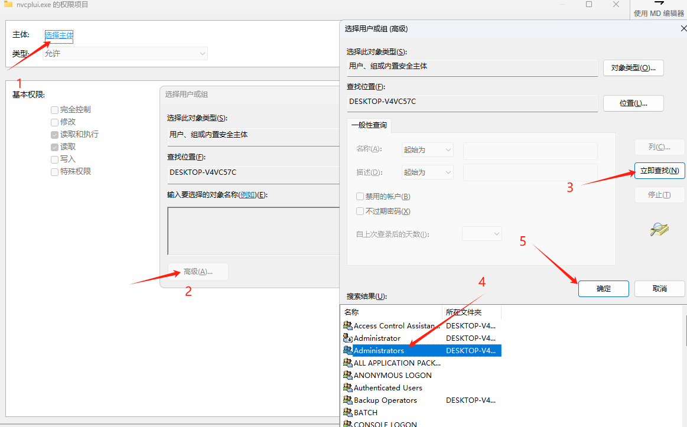Click the 查找位置 field in advanced dialog
The image size is (687, 427).
[473, 103]
